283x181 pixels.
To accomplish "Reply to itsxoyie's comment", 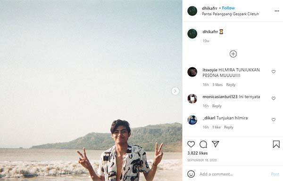I will (231, 85).
